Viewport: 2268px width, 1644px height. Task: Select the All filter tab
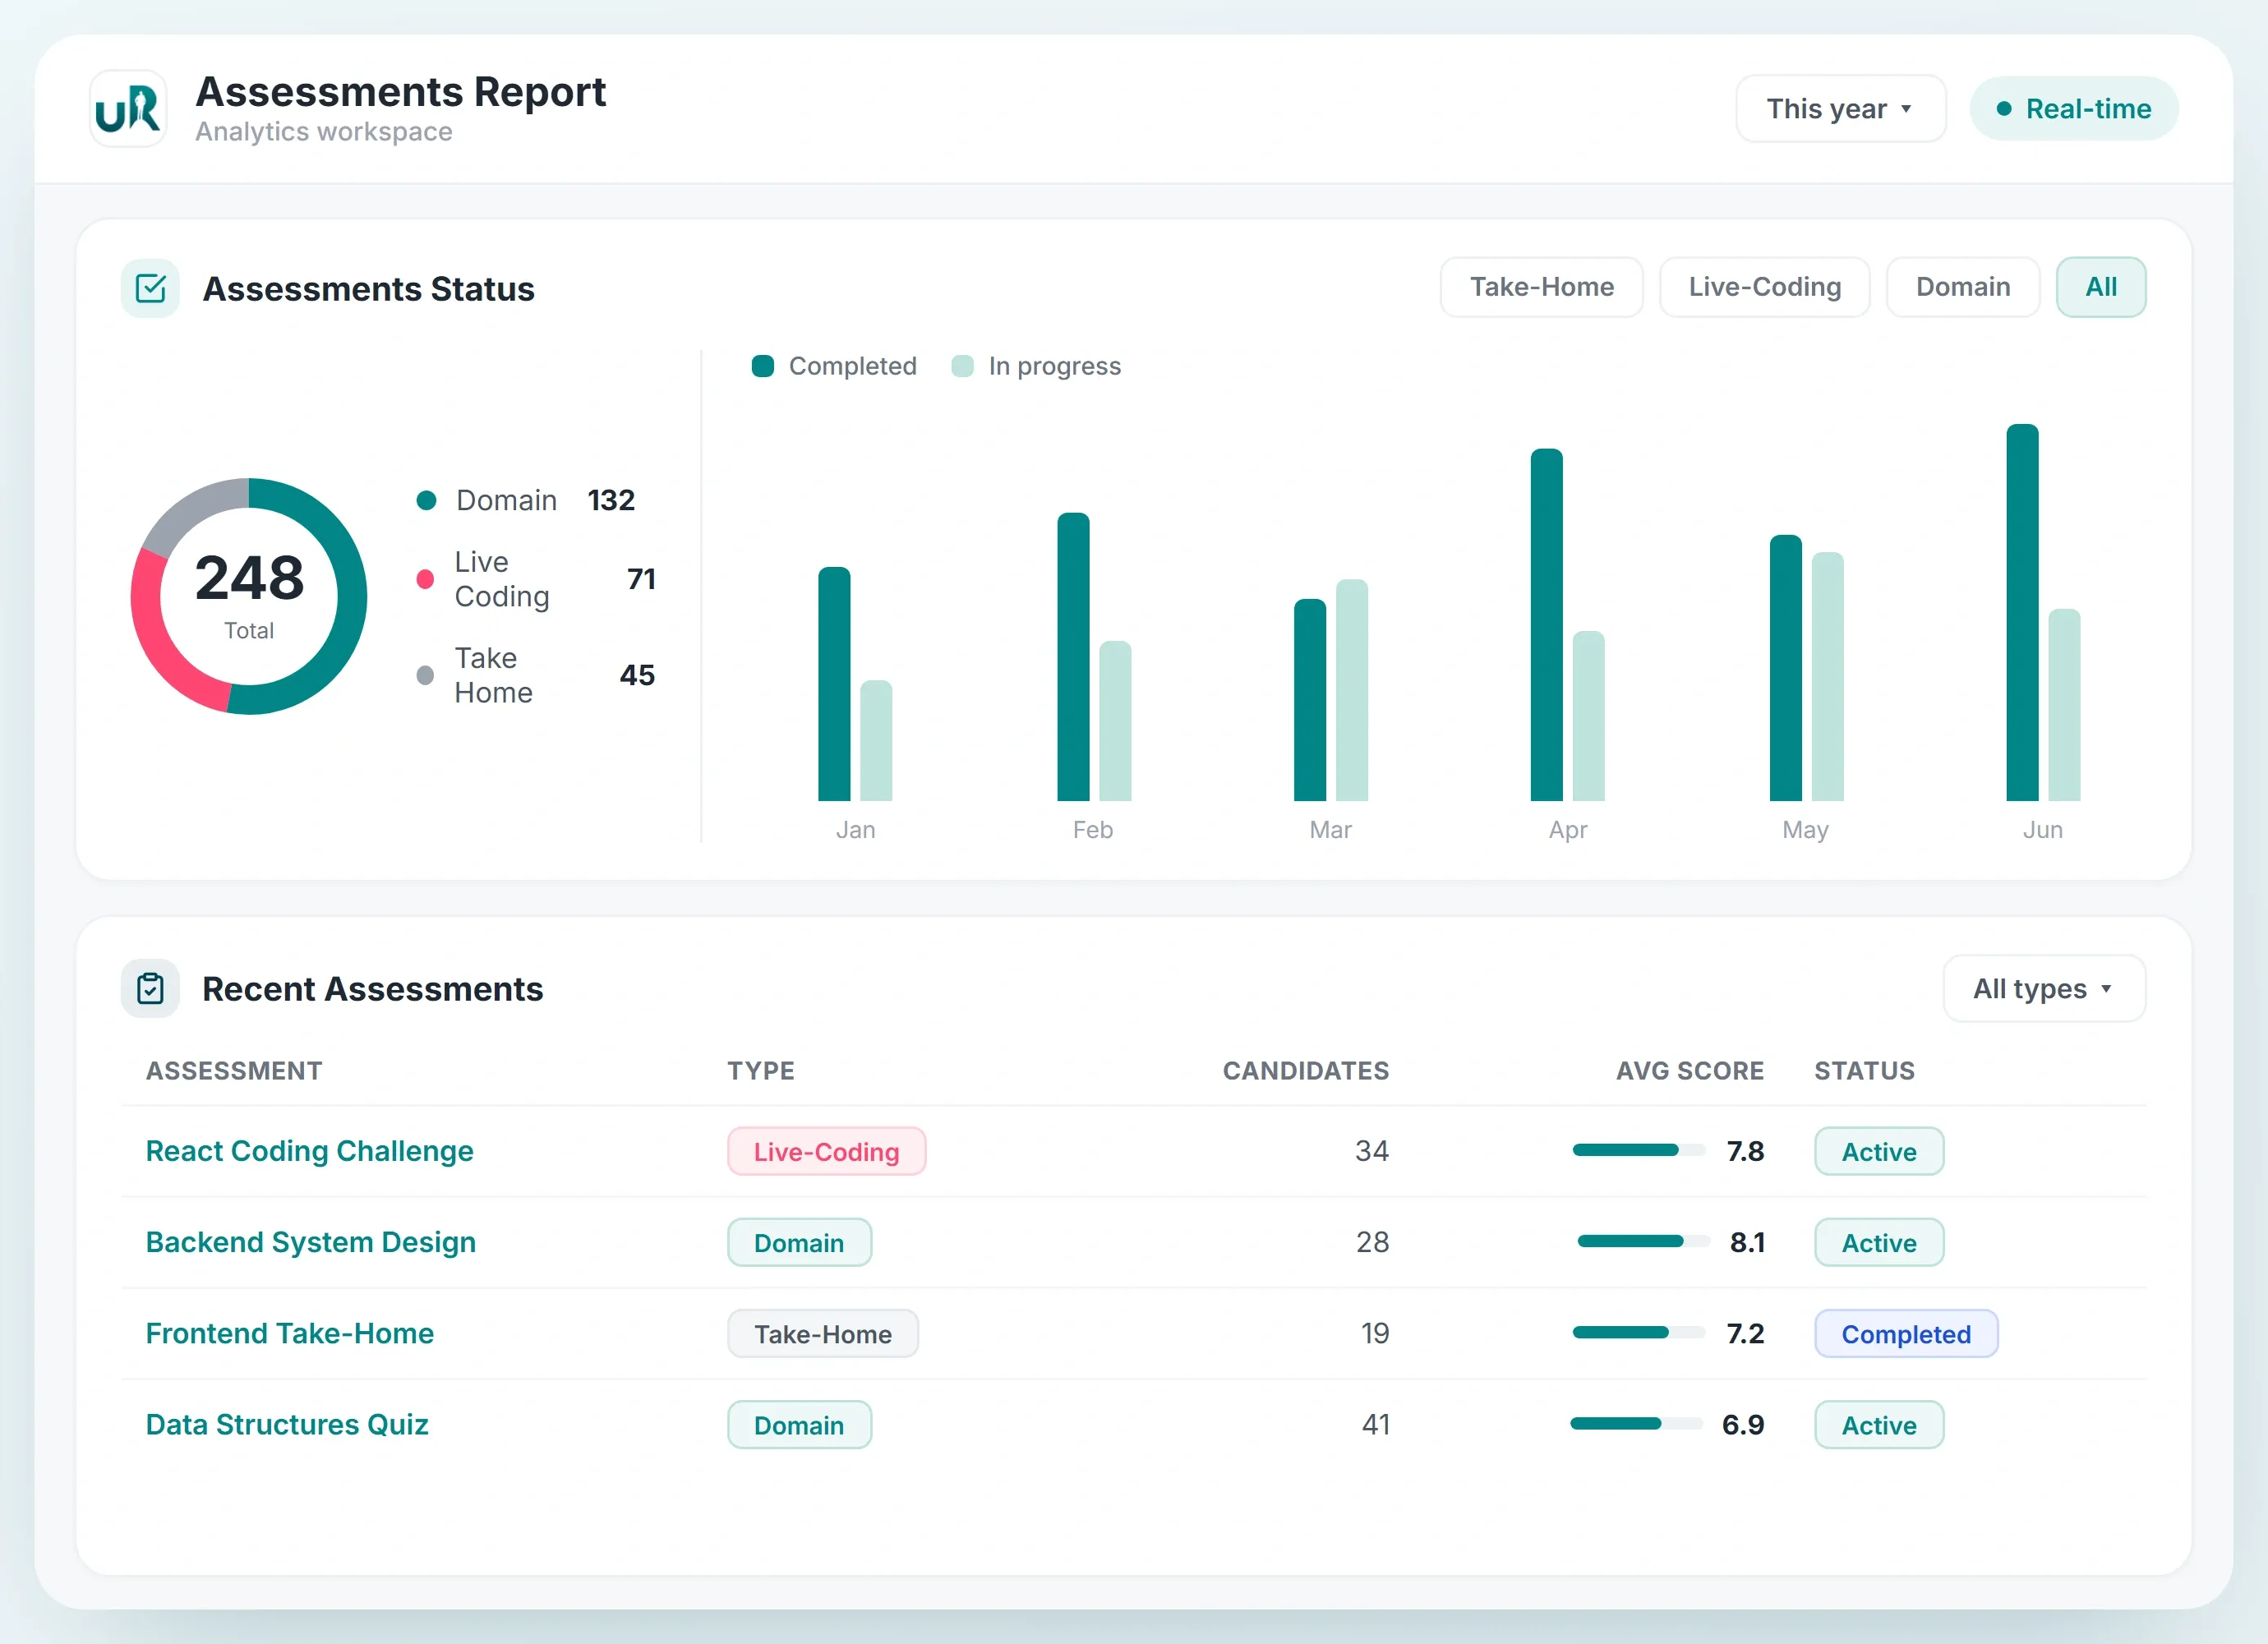click(2101, 287)
